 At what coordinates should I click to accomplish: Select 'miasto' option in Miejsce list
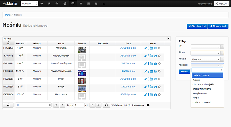point(207,80)
